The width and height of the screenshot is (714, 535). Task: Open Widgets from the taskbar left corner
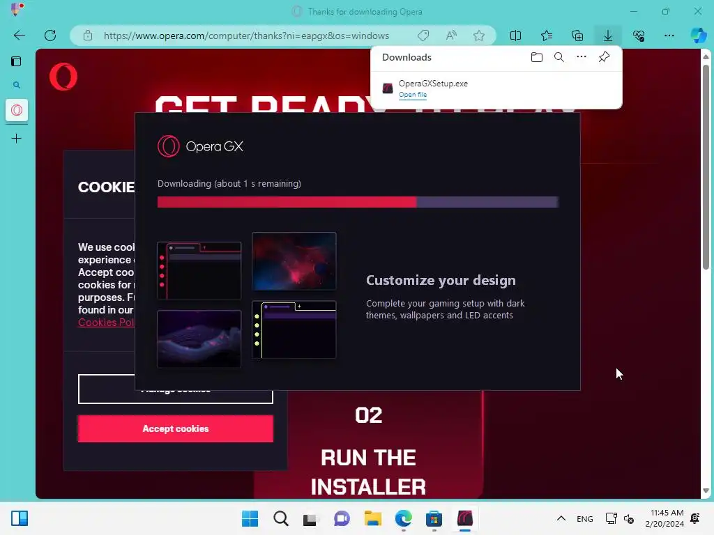[x=20, y=518]
